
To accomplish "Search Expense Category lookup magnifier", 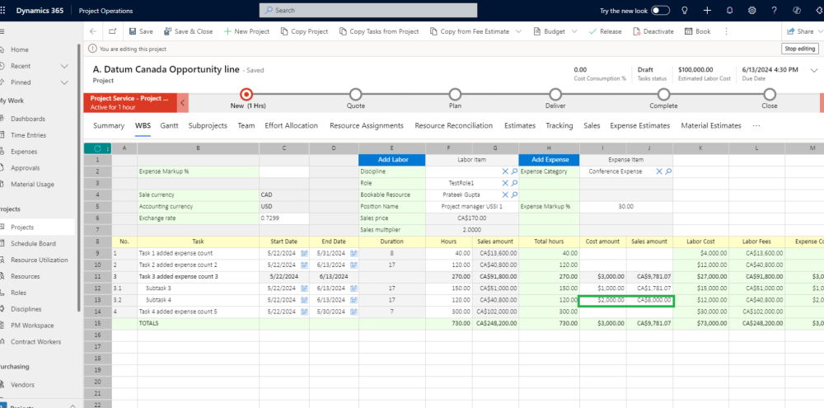I will pyautogui.click(x=668, y=171).
